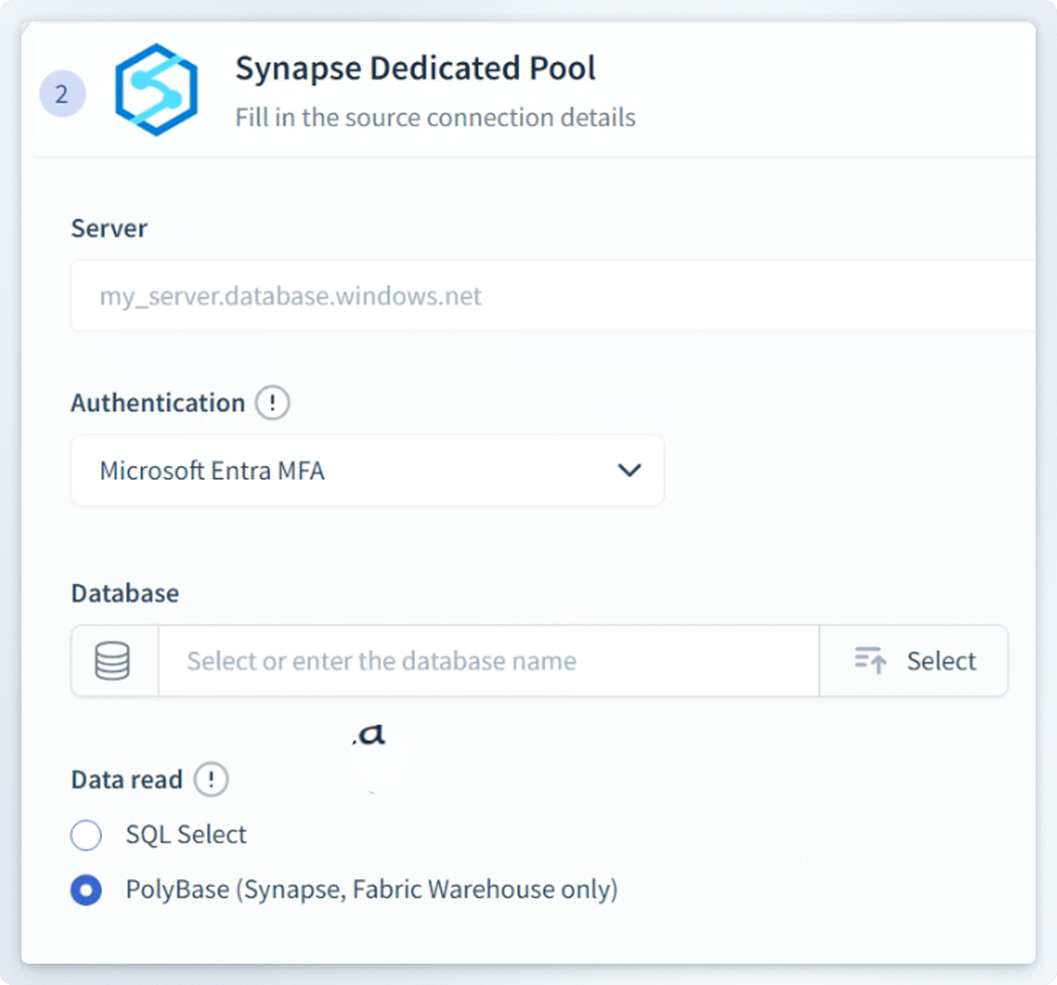Click the info icon beside Authentication
The width and height of the screenshot is (1057, 985).
click(272, 403)
